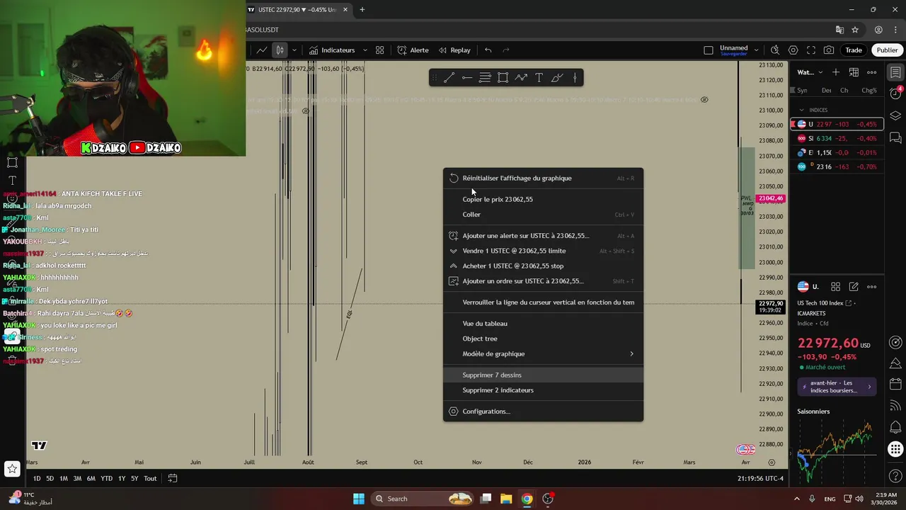Choose Acheter 1 USTEC stop
Image resolution: width=906 pixels, height=510 pixels.
click(x=543, y=266)
